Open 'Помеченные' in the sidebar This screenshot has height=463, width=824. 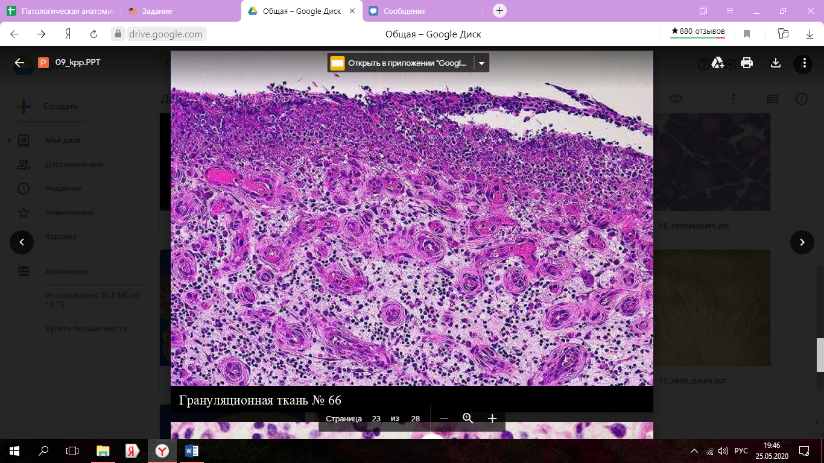[x=69, y=213]
